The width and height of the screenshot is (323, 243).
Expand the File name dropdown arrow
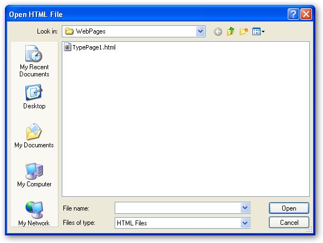(x=245, y=208)
